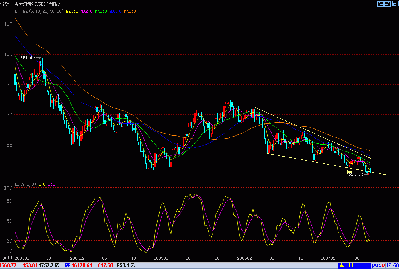This screenshot has width=399, height=269.
Task: Click the yellow triangle alert 111 indicator
Action: [346, 265]
